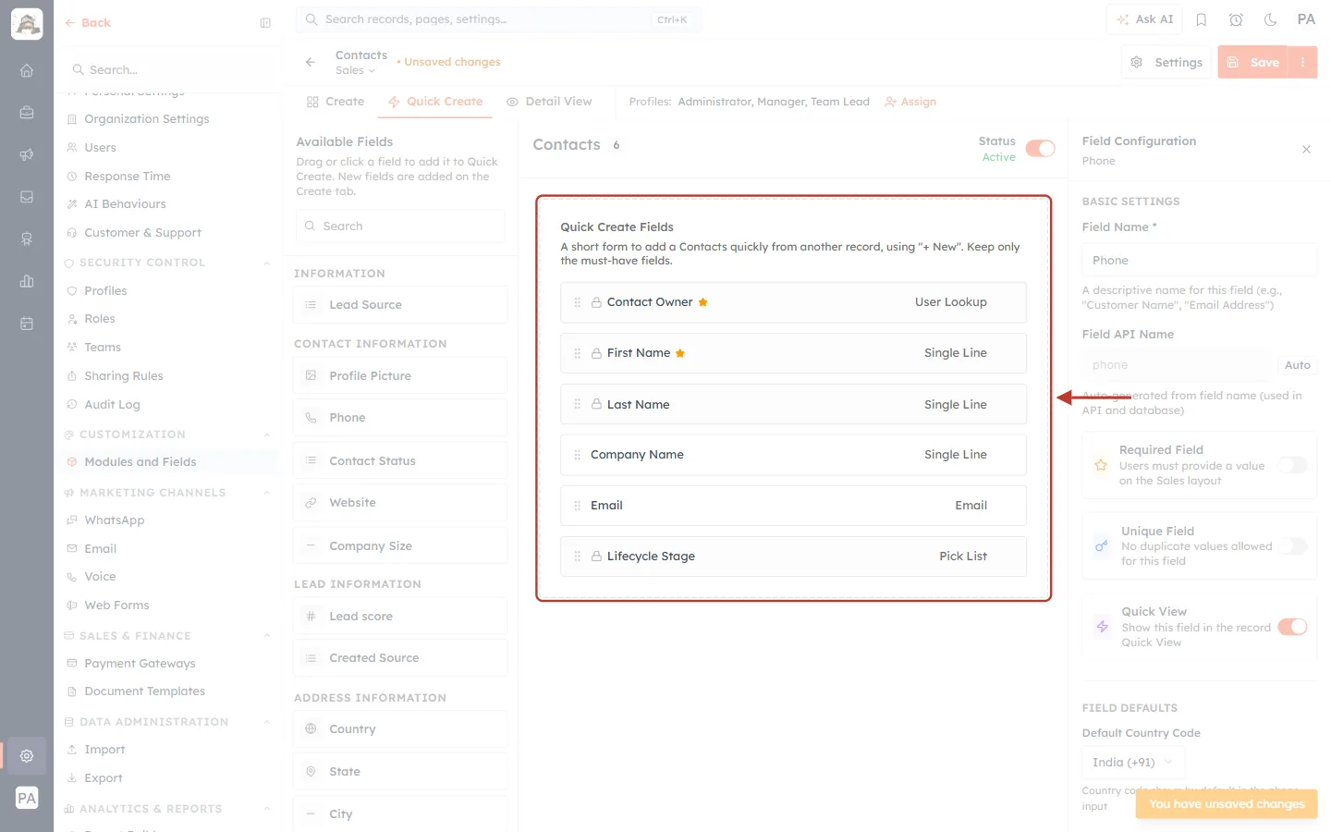Open the briefcase icon in left rail

pos(27,113)
